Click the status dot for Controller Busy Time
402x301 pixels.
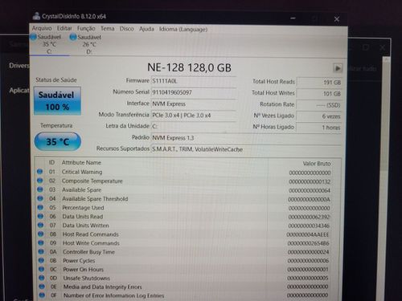pos(41,251)
